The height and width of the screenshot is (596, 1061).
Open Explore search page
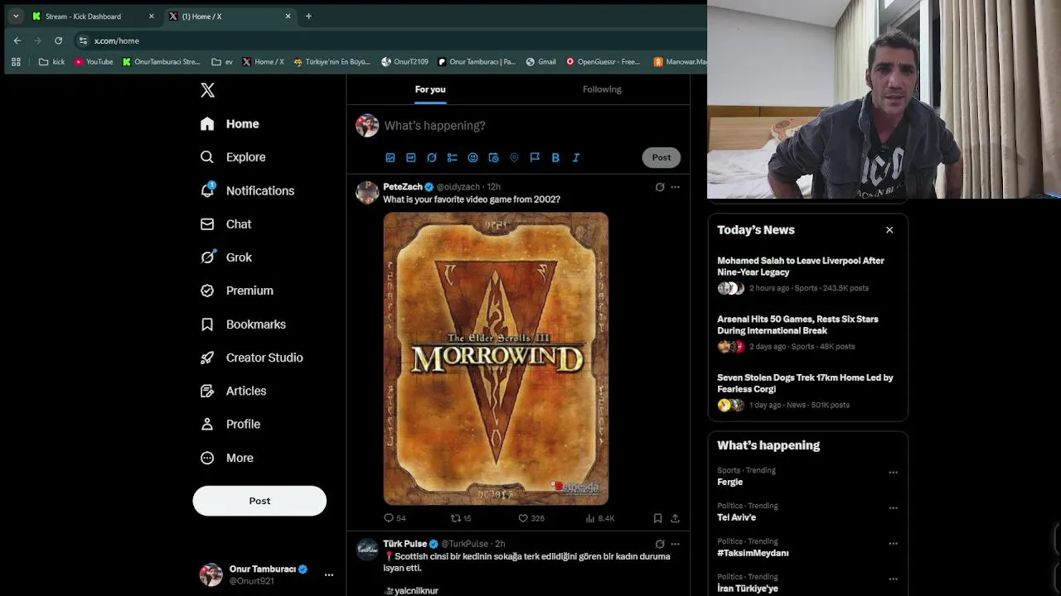tap(233, 157)
